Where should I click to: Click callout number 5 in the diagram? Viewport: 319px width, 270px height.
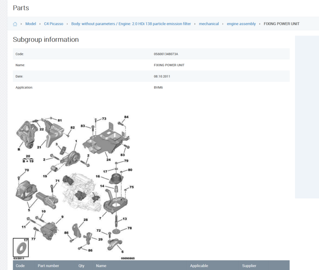[29, 210]
